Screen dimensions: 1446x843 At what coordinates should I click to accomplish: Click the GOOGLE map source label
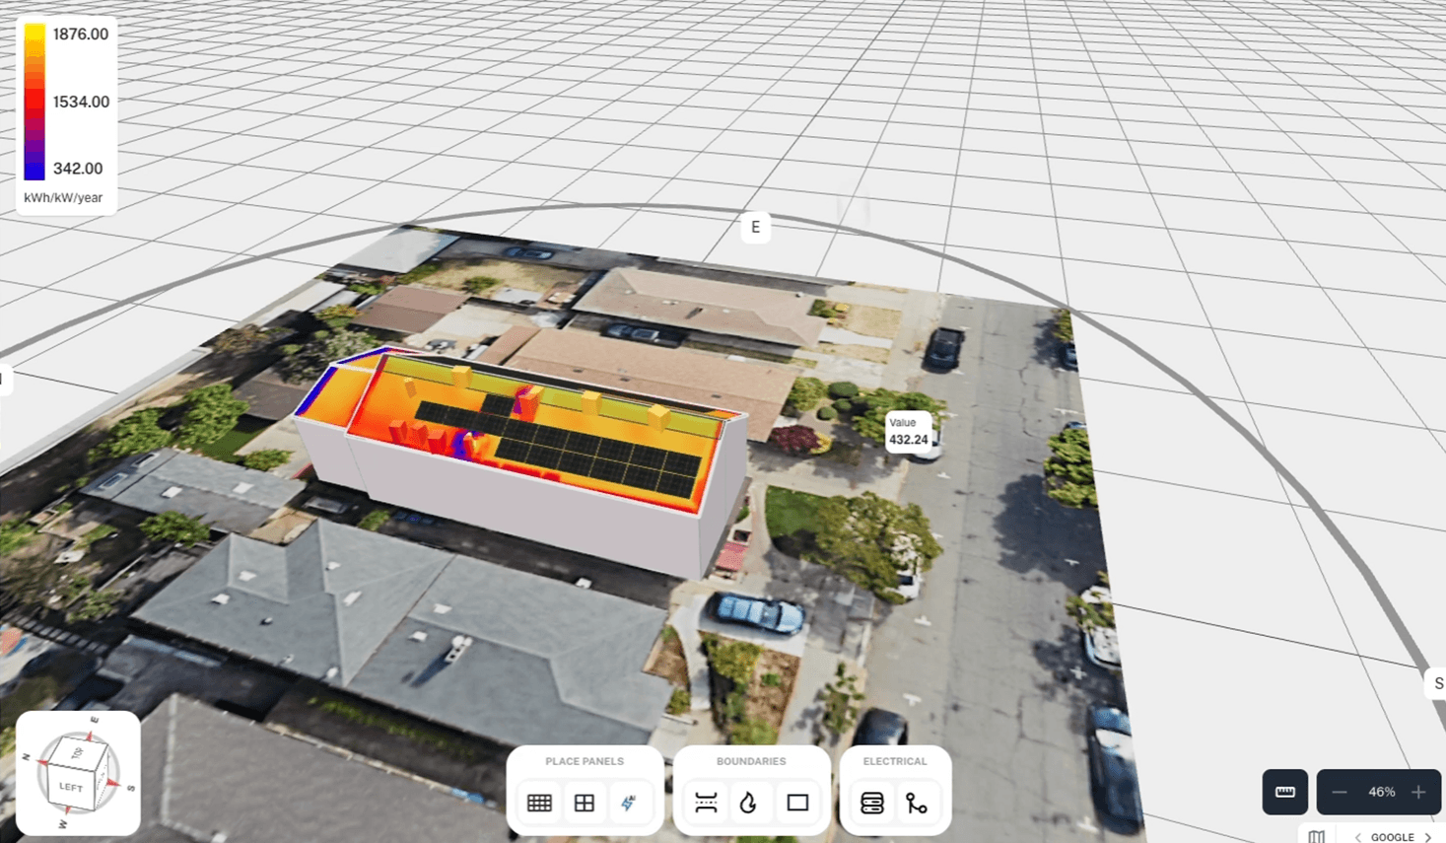coord(1392,837)
